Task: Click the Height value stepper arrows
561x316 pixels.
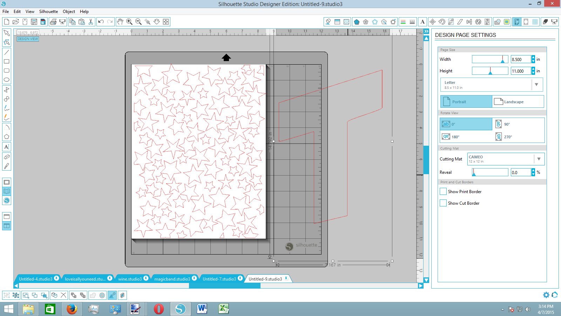Action: click(533, 71)
